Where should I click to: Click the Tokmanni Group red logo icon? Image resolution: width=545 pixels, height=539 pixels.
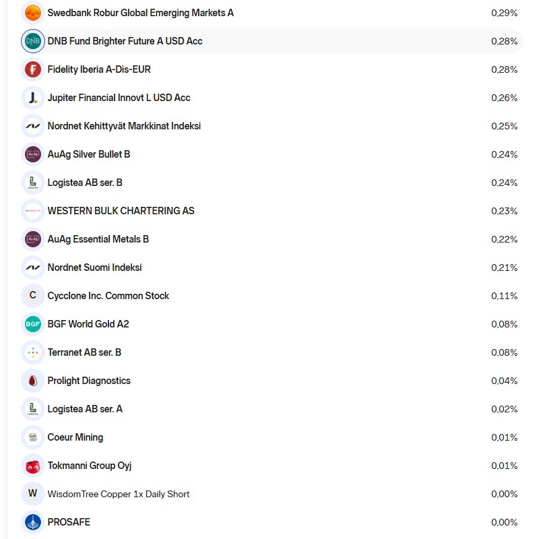pyautogui.click(x=32, y=466)
